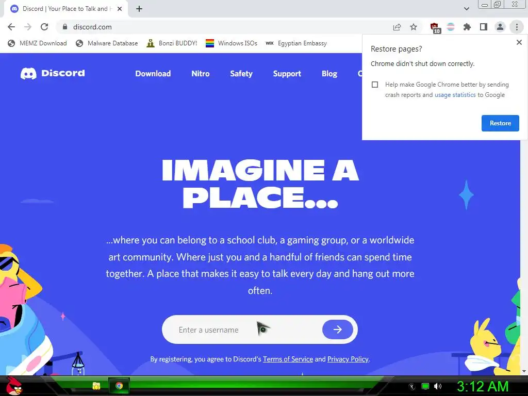
Task: Open the file explorer taskbar icon
Action: (x=96, y=386)
